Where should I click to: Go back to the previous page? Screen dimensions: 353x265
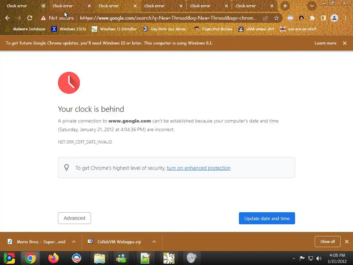pos(8,18)
